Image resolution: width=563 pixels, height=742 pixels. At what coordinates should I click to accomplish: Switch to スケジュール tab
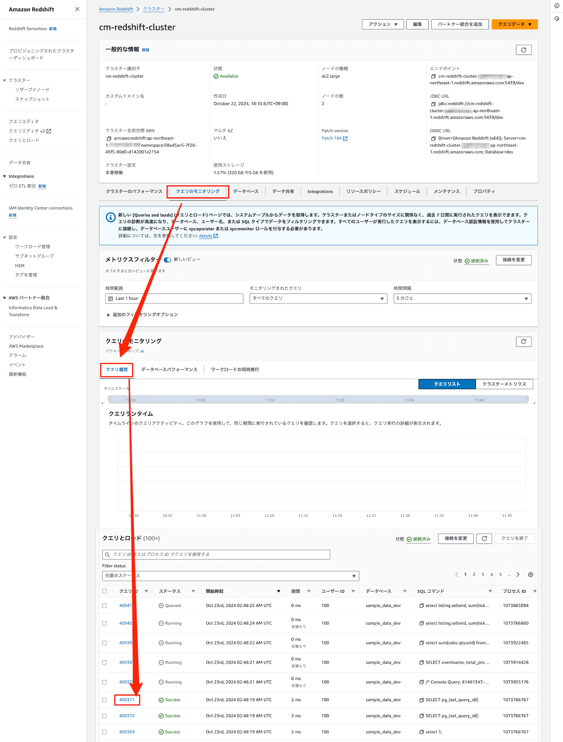pyautogui.click(x=407, y=192)
